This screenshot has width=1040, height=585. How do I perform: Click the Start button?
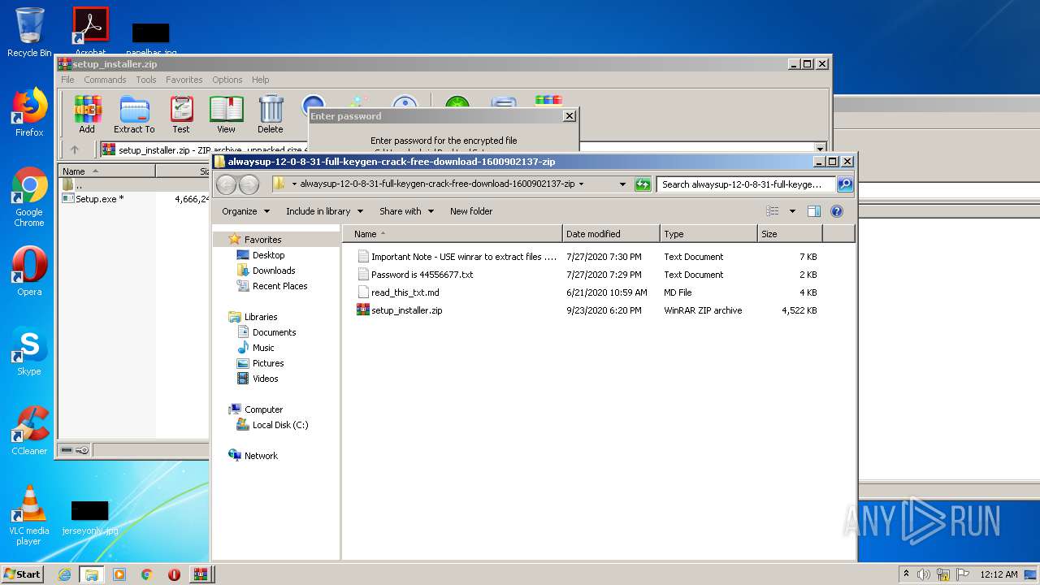(x=22, y=574)
